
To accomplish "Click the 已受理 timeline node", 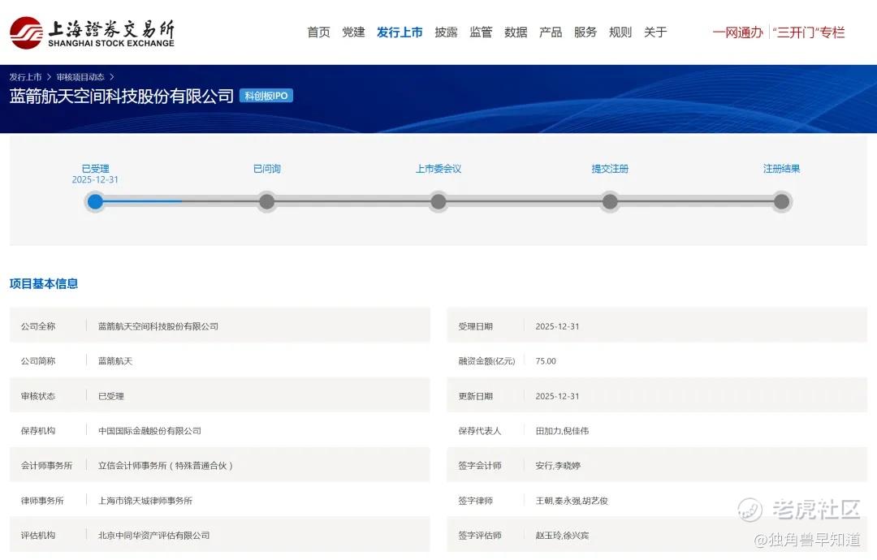I will pyautogui.click(x=95, y=202).
